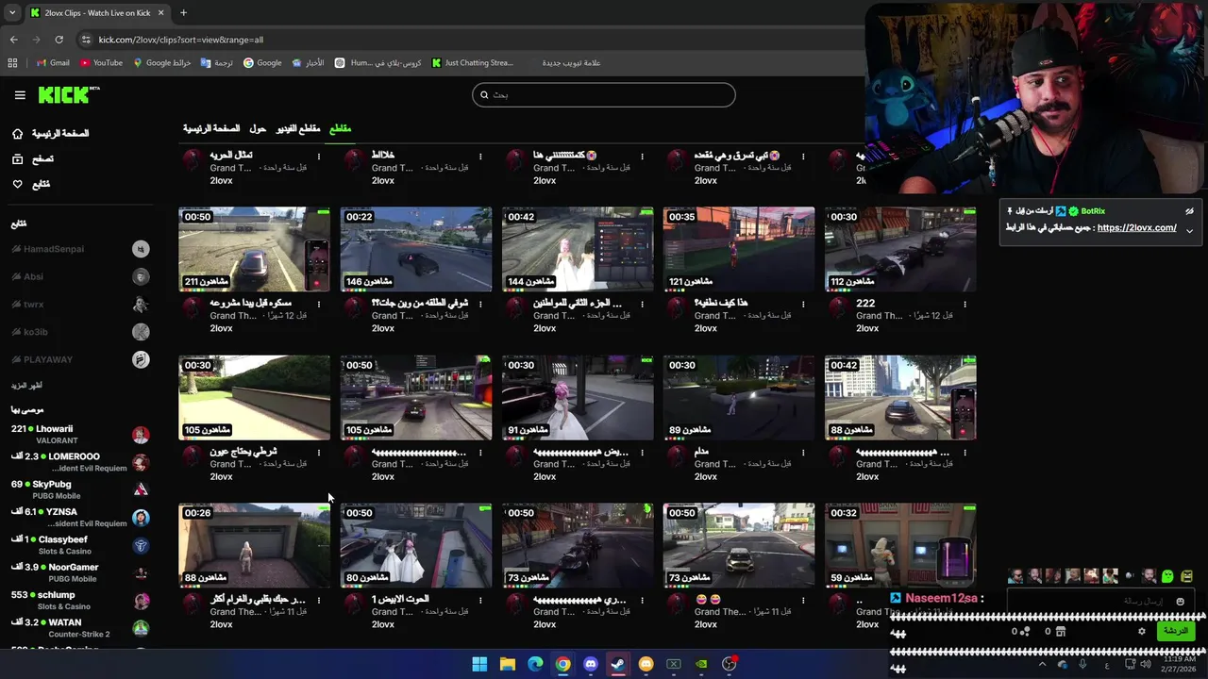Open Steam from taskbar
Image resolution: width=1208 pixels, height=679 pixels.
tap(618, 664)
